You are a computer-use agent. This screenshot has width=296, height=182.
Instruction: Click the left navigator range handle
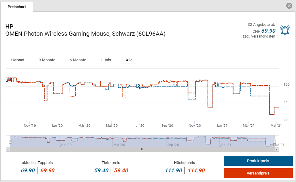point(10,141)
